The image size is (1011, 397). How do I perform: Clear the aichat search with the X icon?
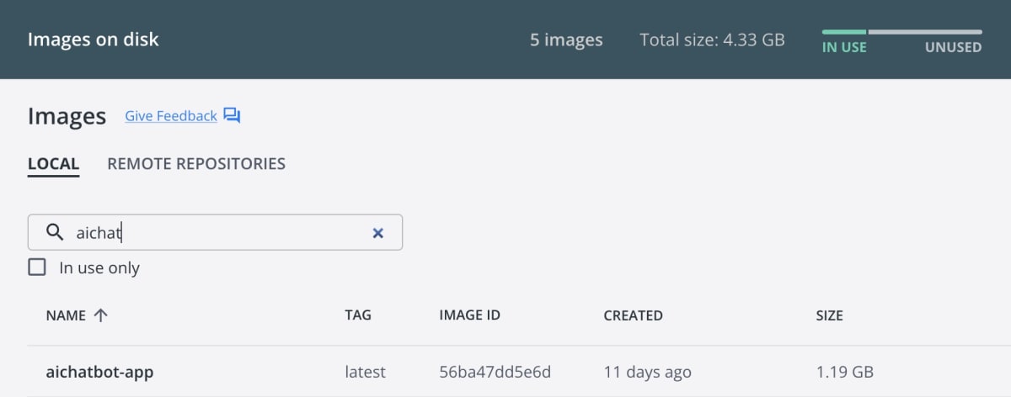[x=378, y=233]
